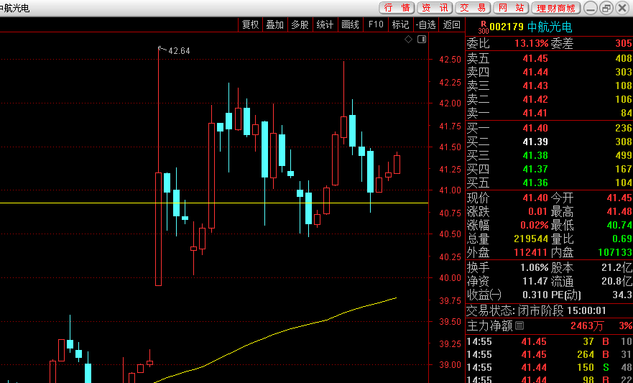Select 卖五 ask price 41.45
This screenshot has height=383, width=633.
(535, 58)
